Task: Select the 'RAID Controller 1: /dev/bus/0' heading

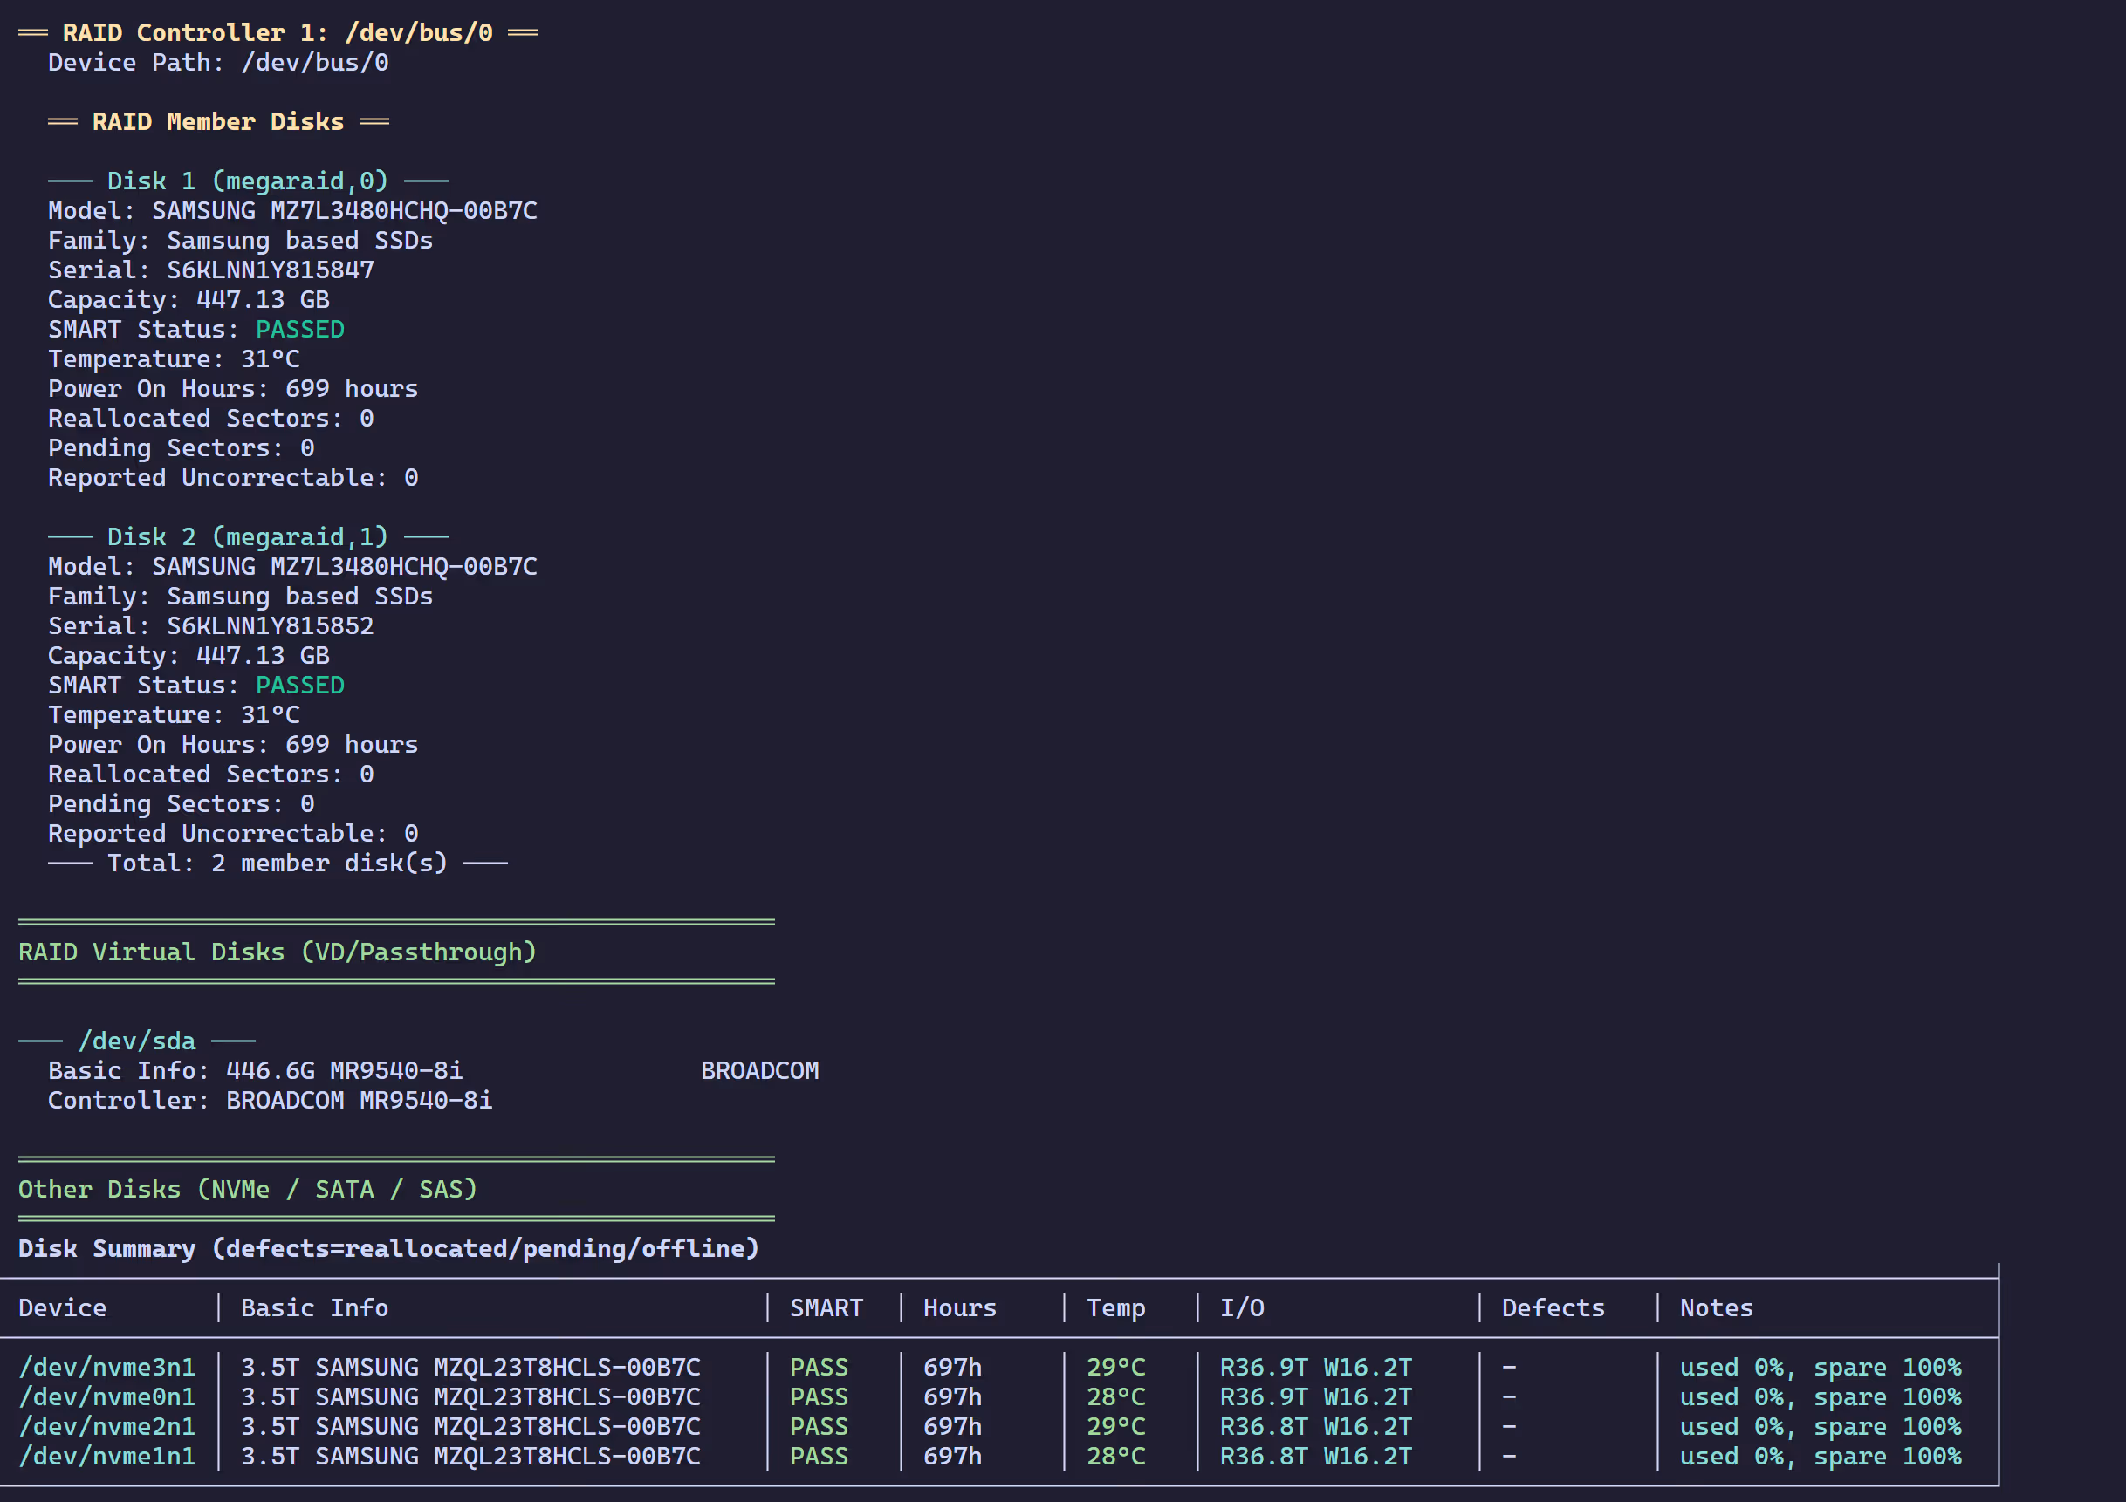Action: click(278, 32)
